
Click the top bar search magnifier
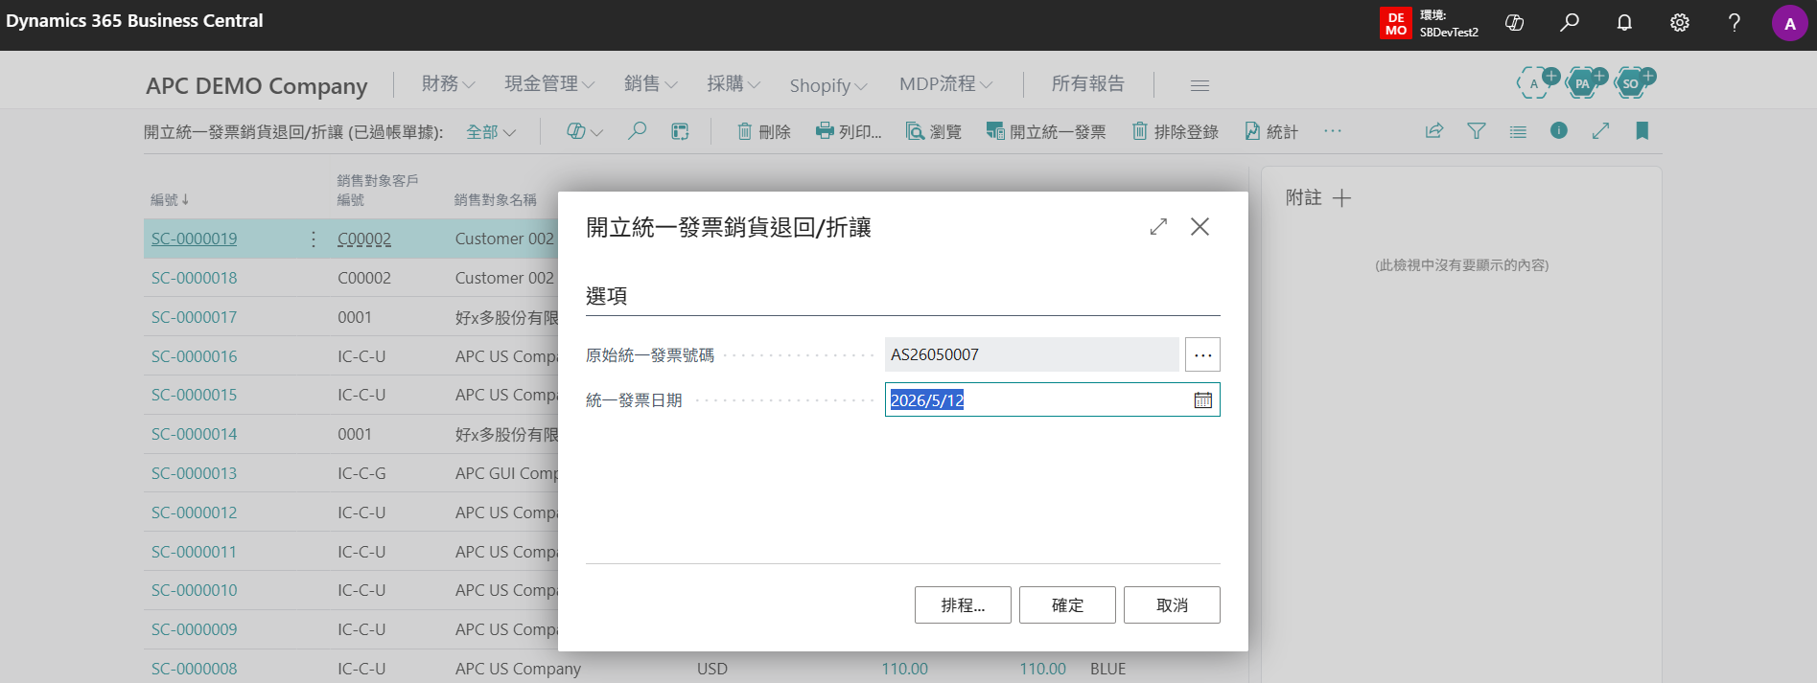(1570, 23)
